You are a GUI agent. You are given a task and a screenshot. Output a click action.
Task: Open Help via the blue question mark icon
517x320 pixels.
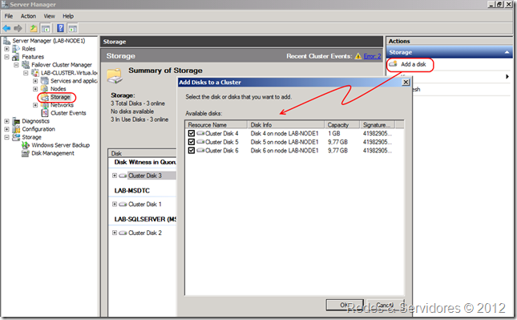point(60,28)
